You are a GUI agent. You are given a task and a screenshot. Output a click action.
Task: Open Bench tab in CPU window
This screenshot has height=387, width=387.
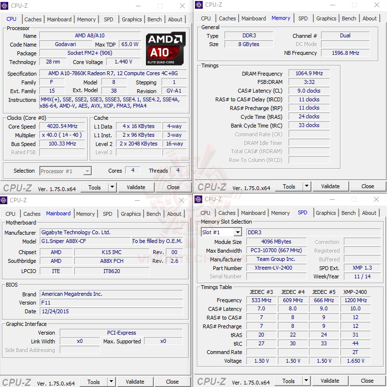[x=155, y=19]
